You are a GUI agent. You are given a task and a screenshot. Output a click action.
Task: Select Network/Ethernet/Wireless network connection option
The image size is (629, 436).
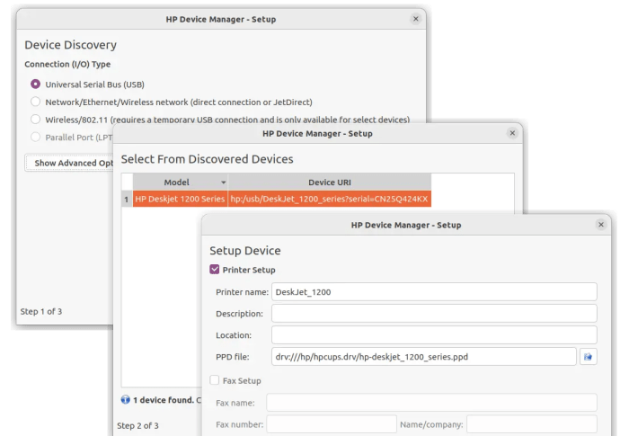36,102
